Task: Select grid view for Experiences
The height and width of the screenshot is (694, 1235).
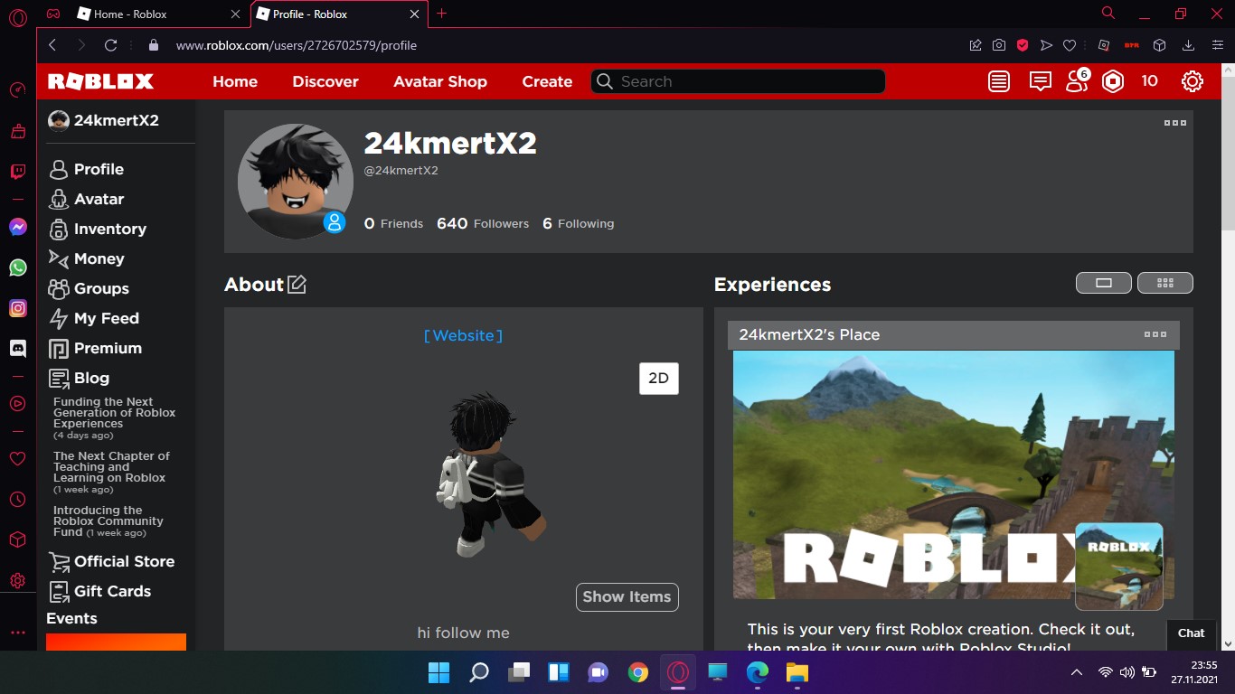Action: click(1165, 283)
